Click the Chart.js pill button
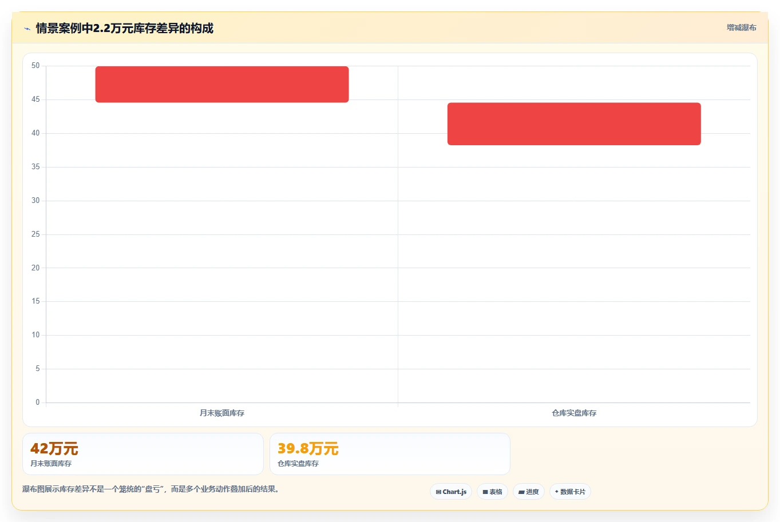 tap(451, 492)
